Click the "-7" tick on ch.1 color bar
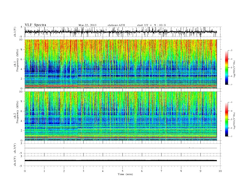The width and height of the screenshot is (248, 192). tap(231, 85)
